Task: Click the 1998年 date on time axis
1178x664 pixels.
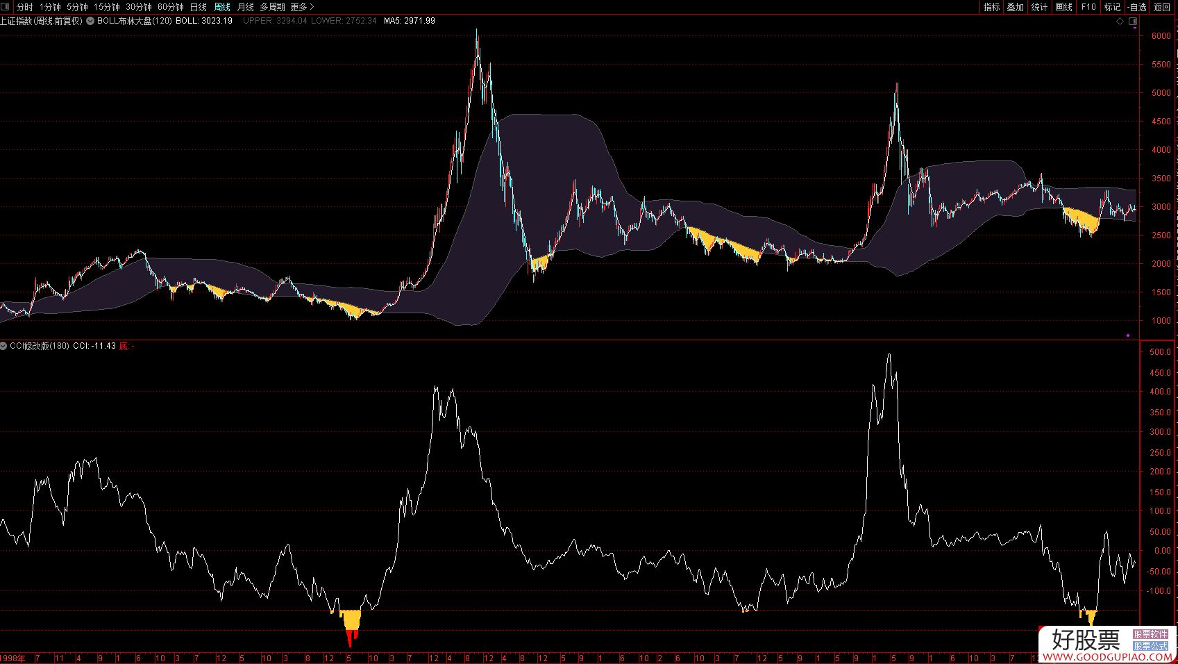Action: (14, 658)
